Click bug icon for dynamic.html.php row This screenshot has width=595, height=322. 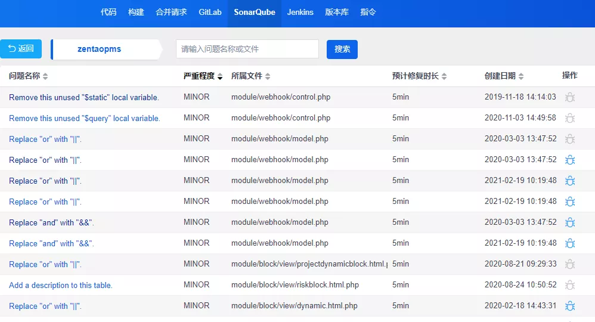pos(570,306)
